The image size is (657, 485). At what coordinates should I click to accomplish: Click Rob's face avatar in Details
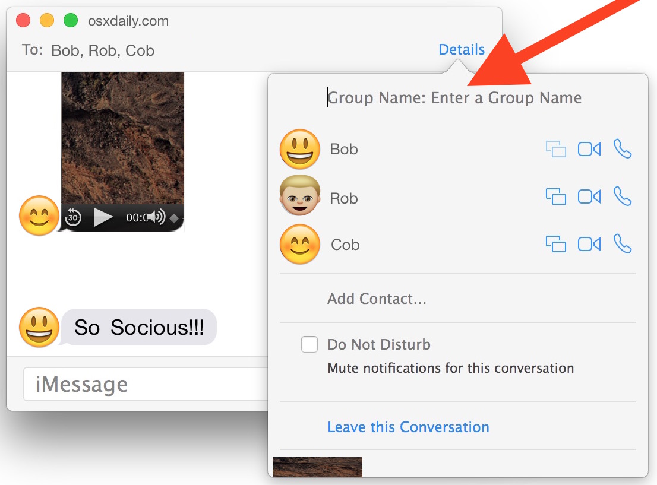pyautogui.click(x=299, y=195)
